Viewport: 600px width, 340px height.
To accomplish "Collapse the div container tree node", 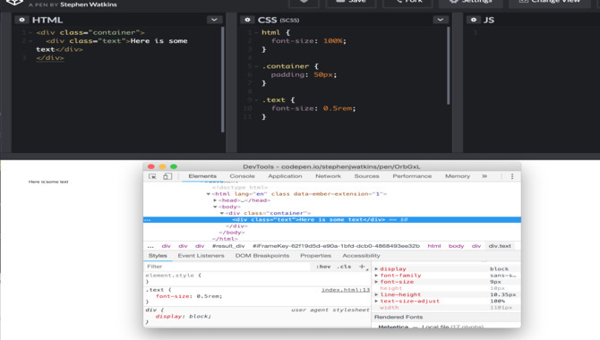I will click(x=221, y=214).
